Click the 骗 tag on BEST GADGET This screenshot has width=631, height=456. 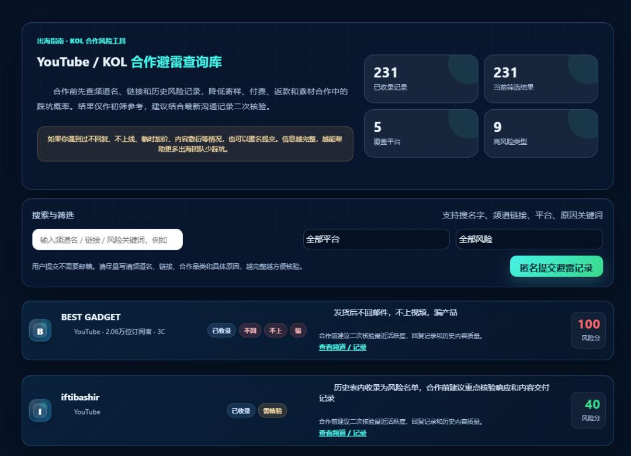[298, 330]
